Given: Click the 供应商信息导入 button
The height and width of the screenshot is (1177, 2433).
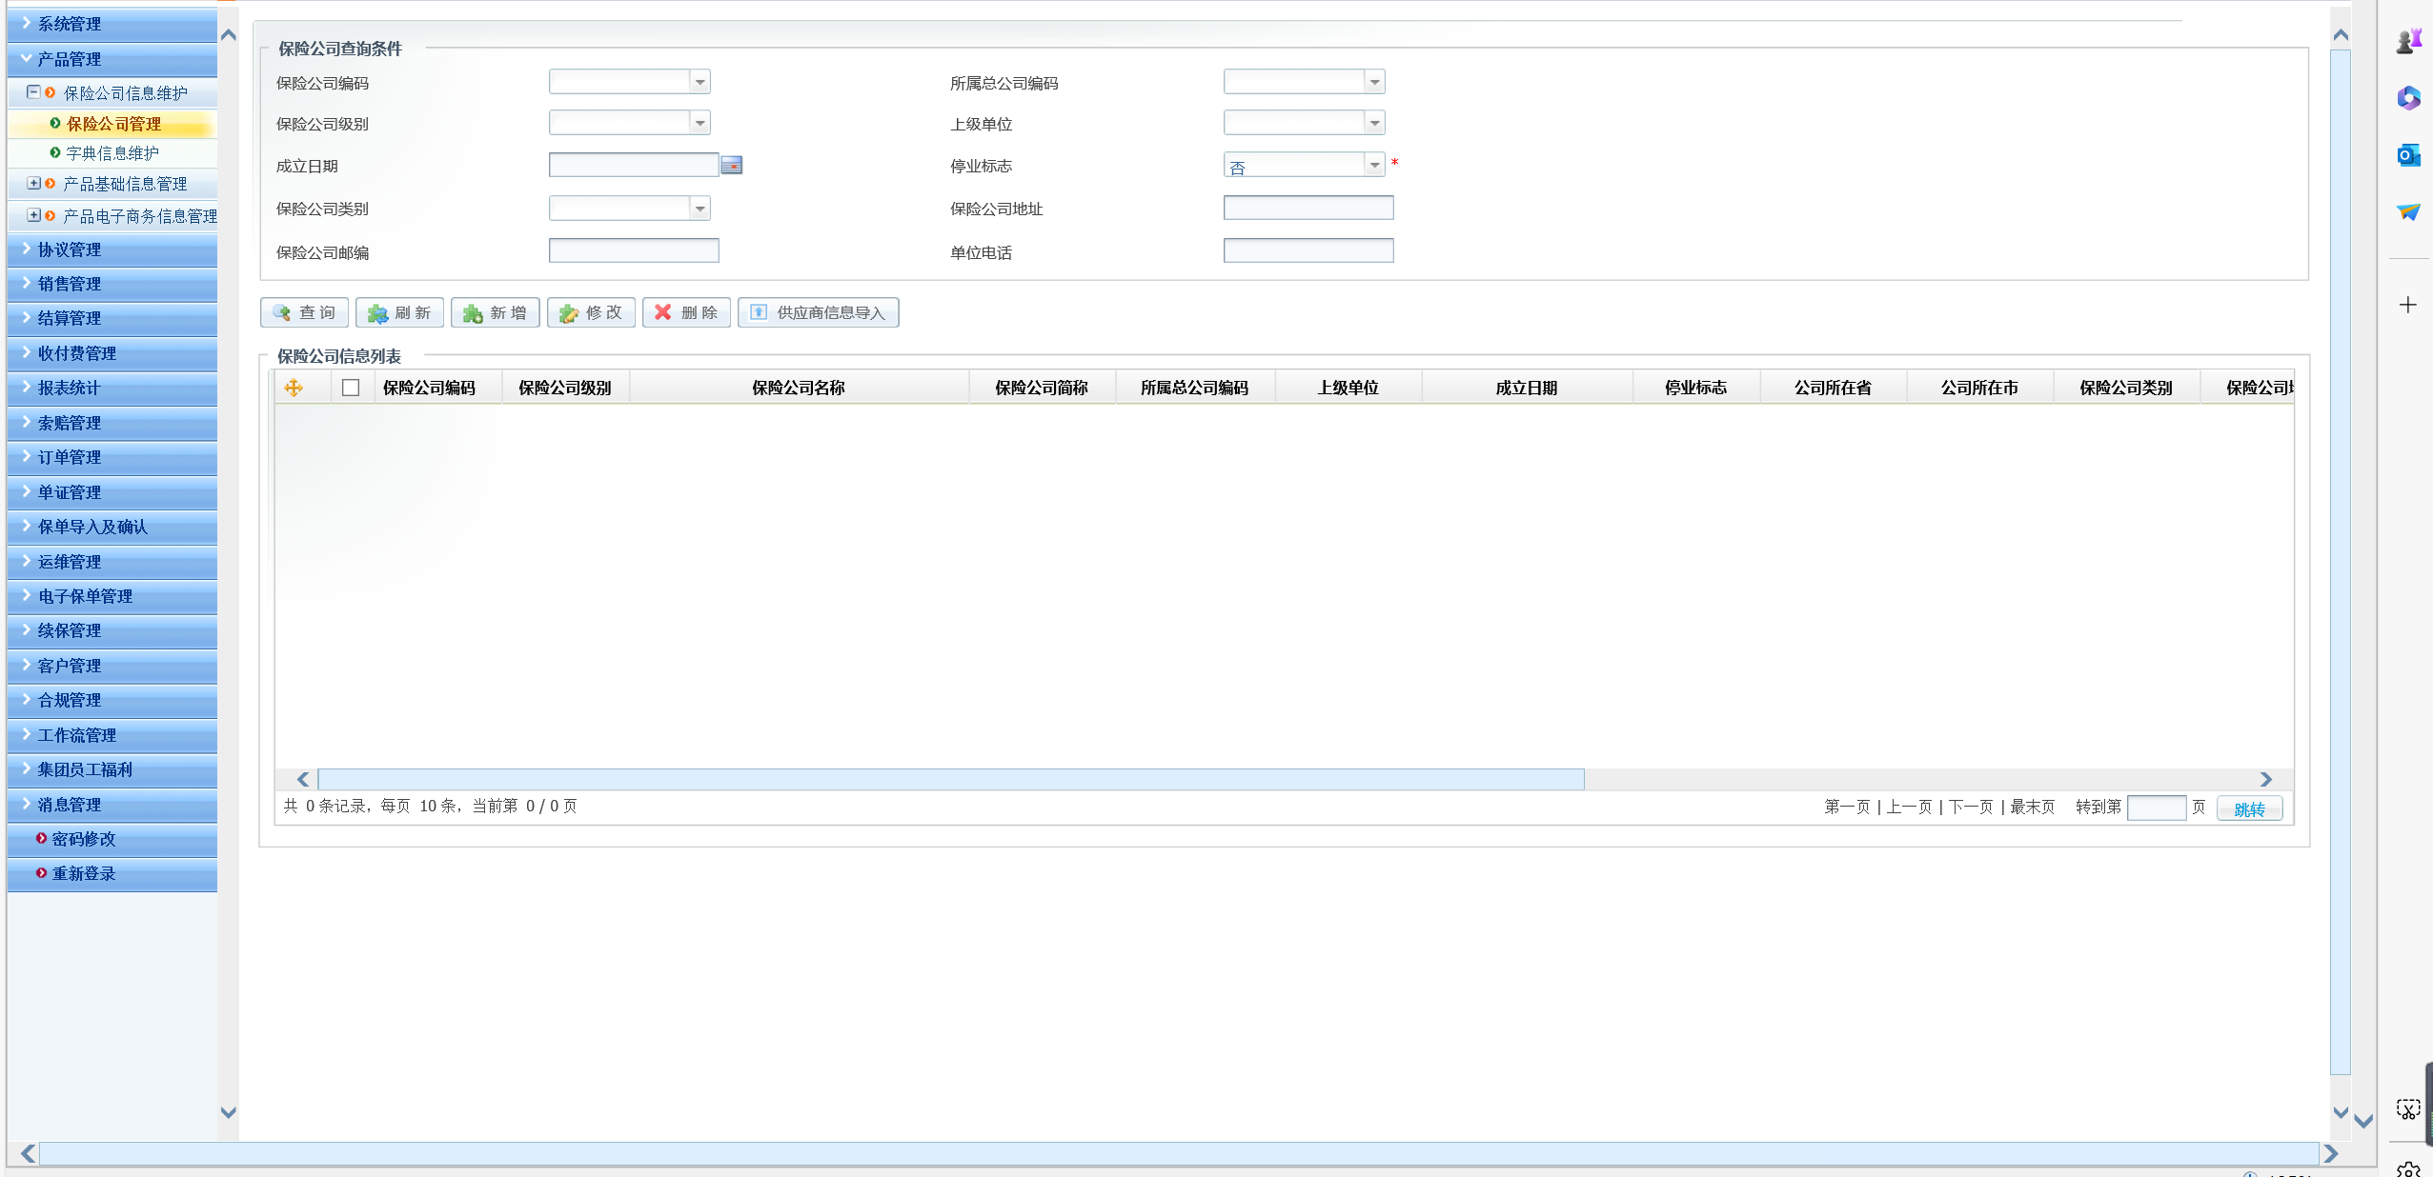Looking at the screenshot, I should pyautogui.click(x=819, y=312).
